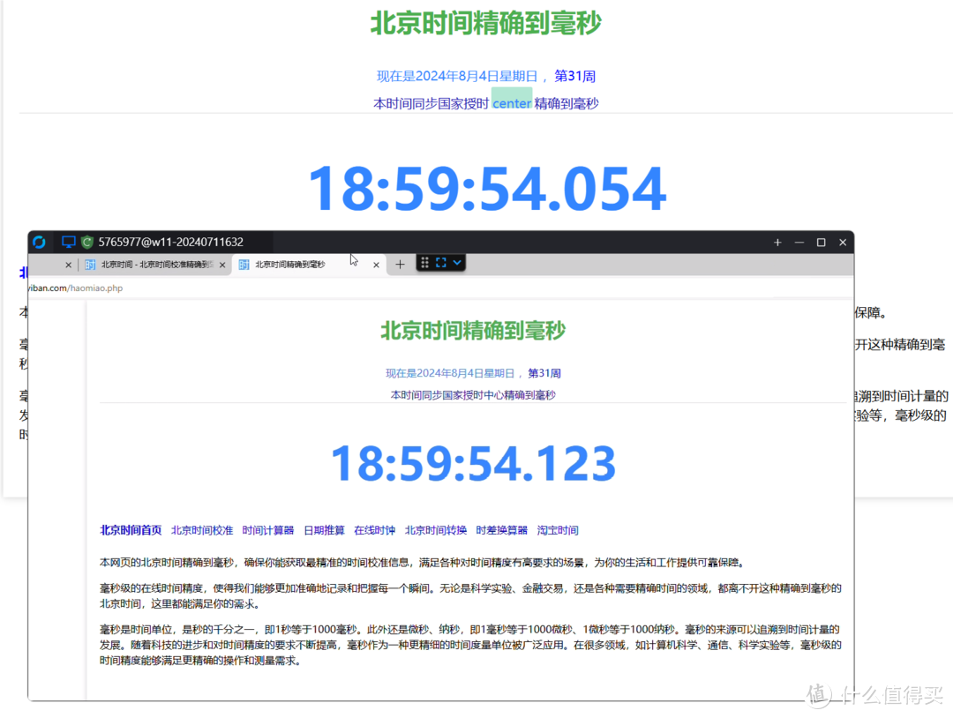Click the highlighted center text on the background page
Viewport: 953px width, 718px height.
point(511,102)
